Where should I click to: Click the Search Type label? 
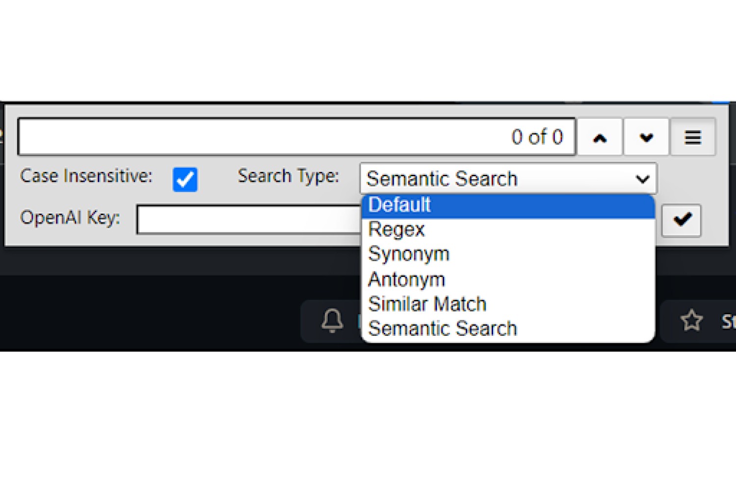tap(289, 176)
